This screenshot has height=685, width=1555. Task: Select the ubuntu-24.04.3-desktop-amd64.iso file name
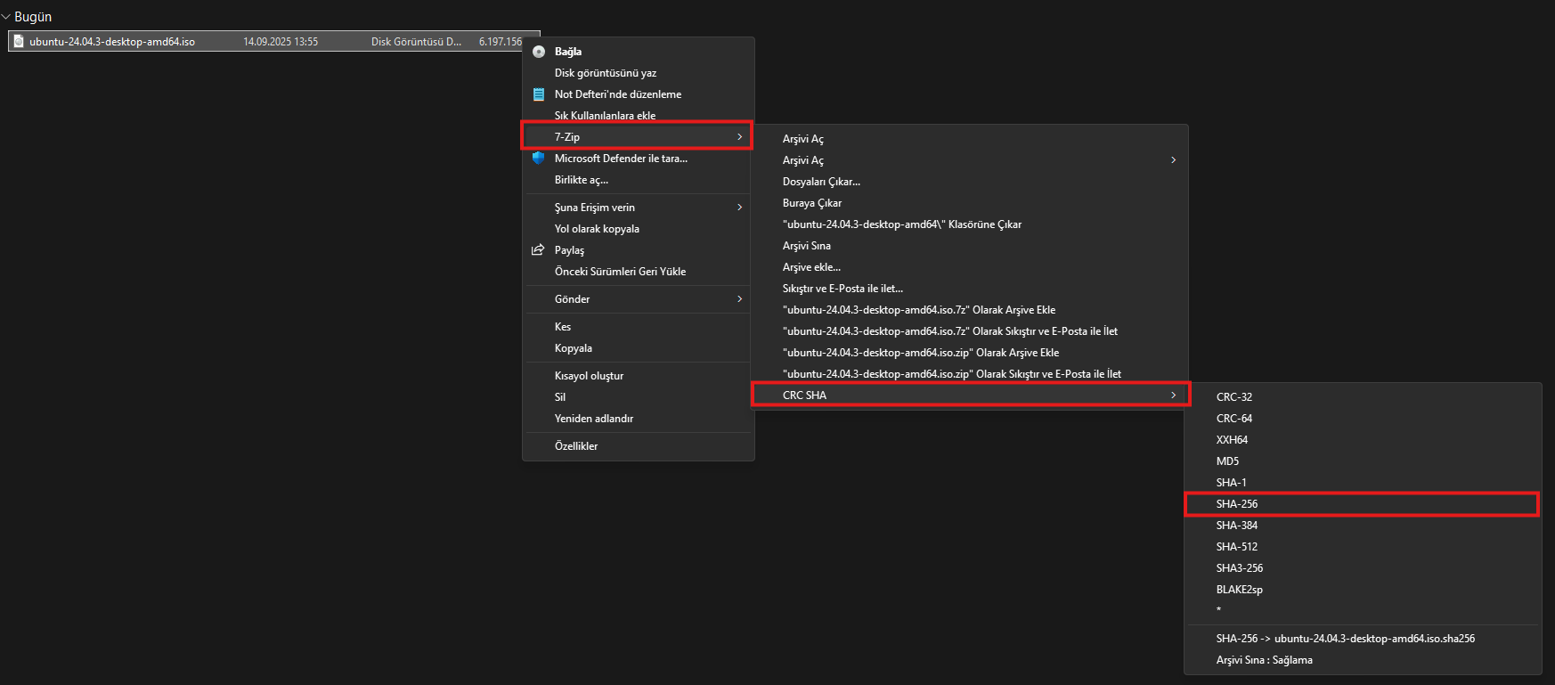pos(112,42)
